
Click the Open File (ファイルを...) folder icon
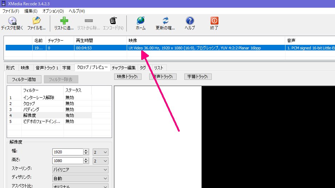(37, 21)
